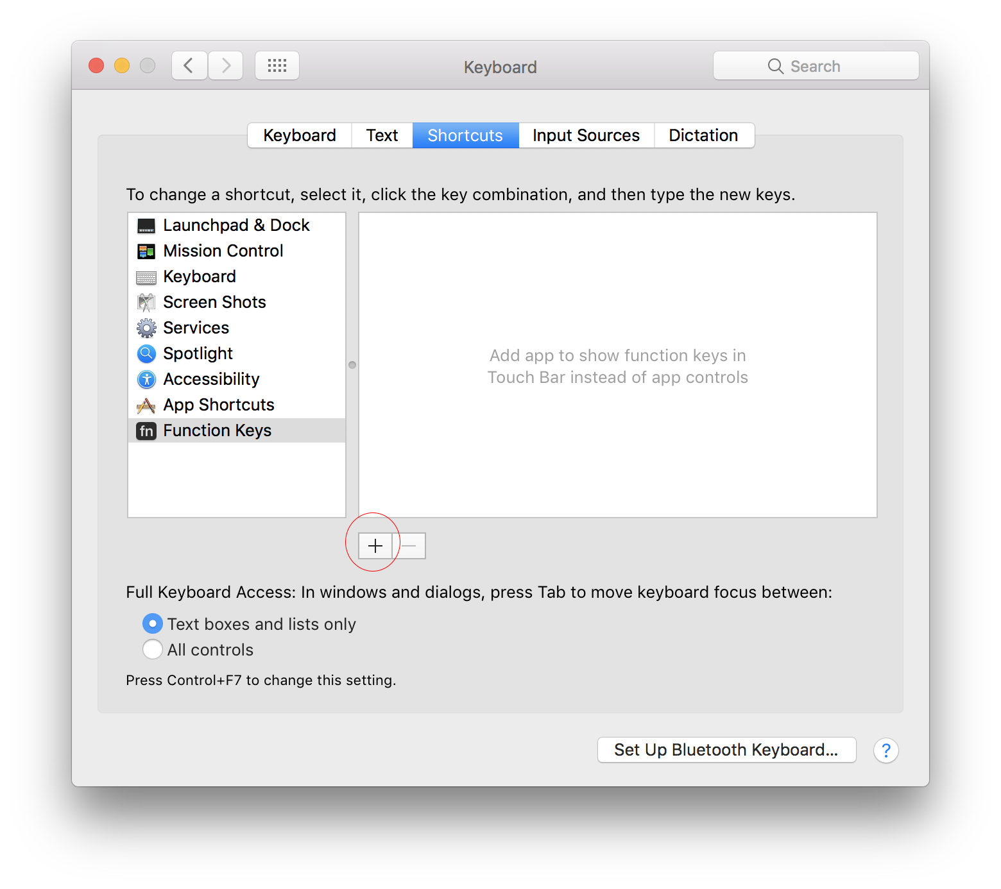This screenshot has width=1001, height=889.
Task: Select Text boxes and lists only
Action: (153, 623)
